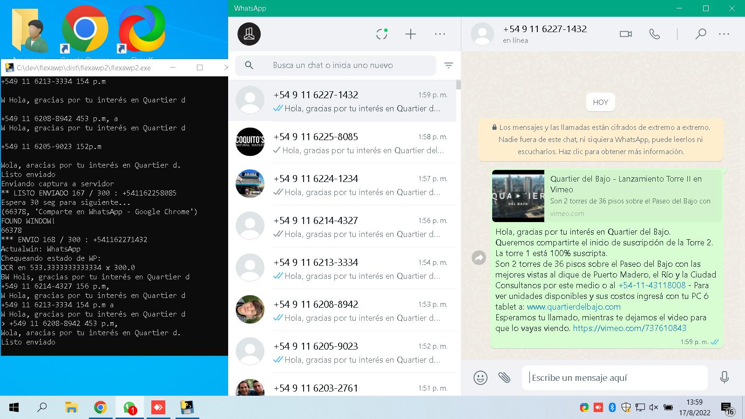
Task: Open the network tray icon
Action: click(640, 407)
